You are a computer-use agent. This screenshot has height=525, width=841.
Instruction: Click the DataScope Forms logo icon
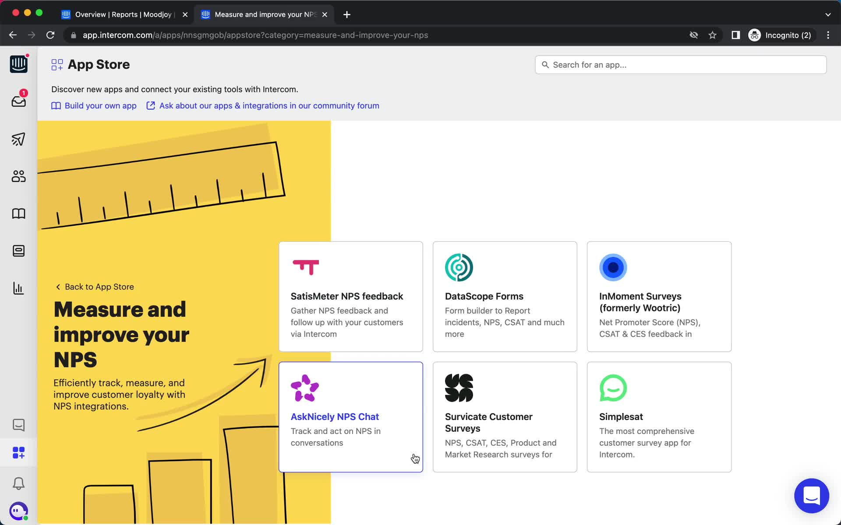(459, 267)
